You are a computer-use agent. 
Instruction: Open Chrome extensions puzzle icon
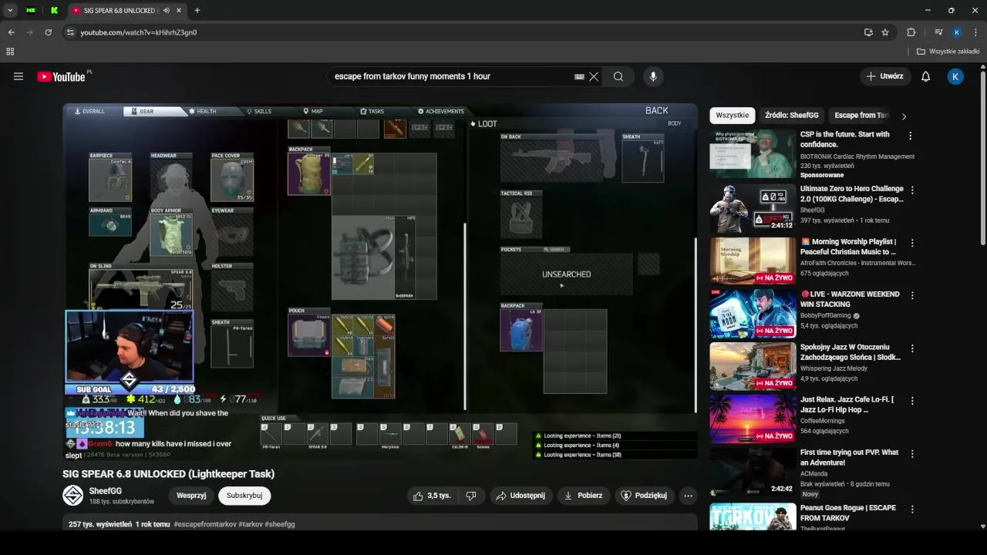pos(911,32)
